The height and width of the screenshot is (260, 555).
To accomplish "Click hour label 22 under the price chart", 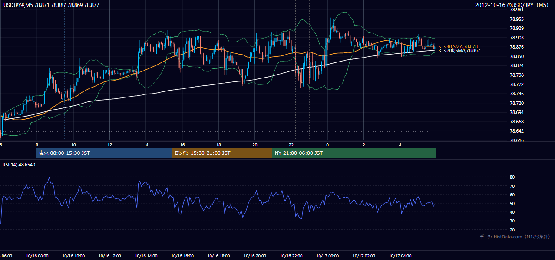I will coord(291,145).
